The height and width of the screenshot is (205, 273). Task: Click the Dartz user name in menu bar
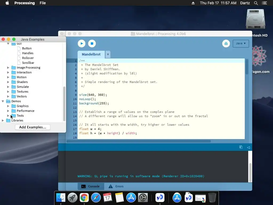pyautogui.click(x=245, y=3)
